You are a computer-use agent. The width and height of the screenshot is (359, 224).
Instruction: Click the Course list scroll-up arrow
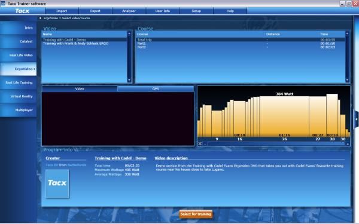coord(347,33)
